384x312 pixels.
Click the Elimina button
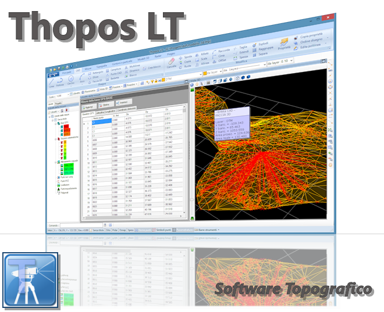[x=105, y=105]
